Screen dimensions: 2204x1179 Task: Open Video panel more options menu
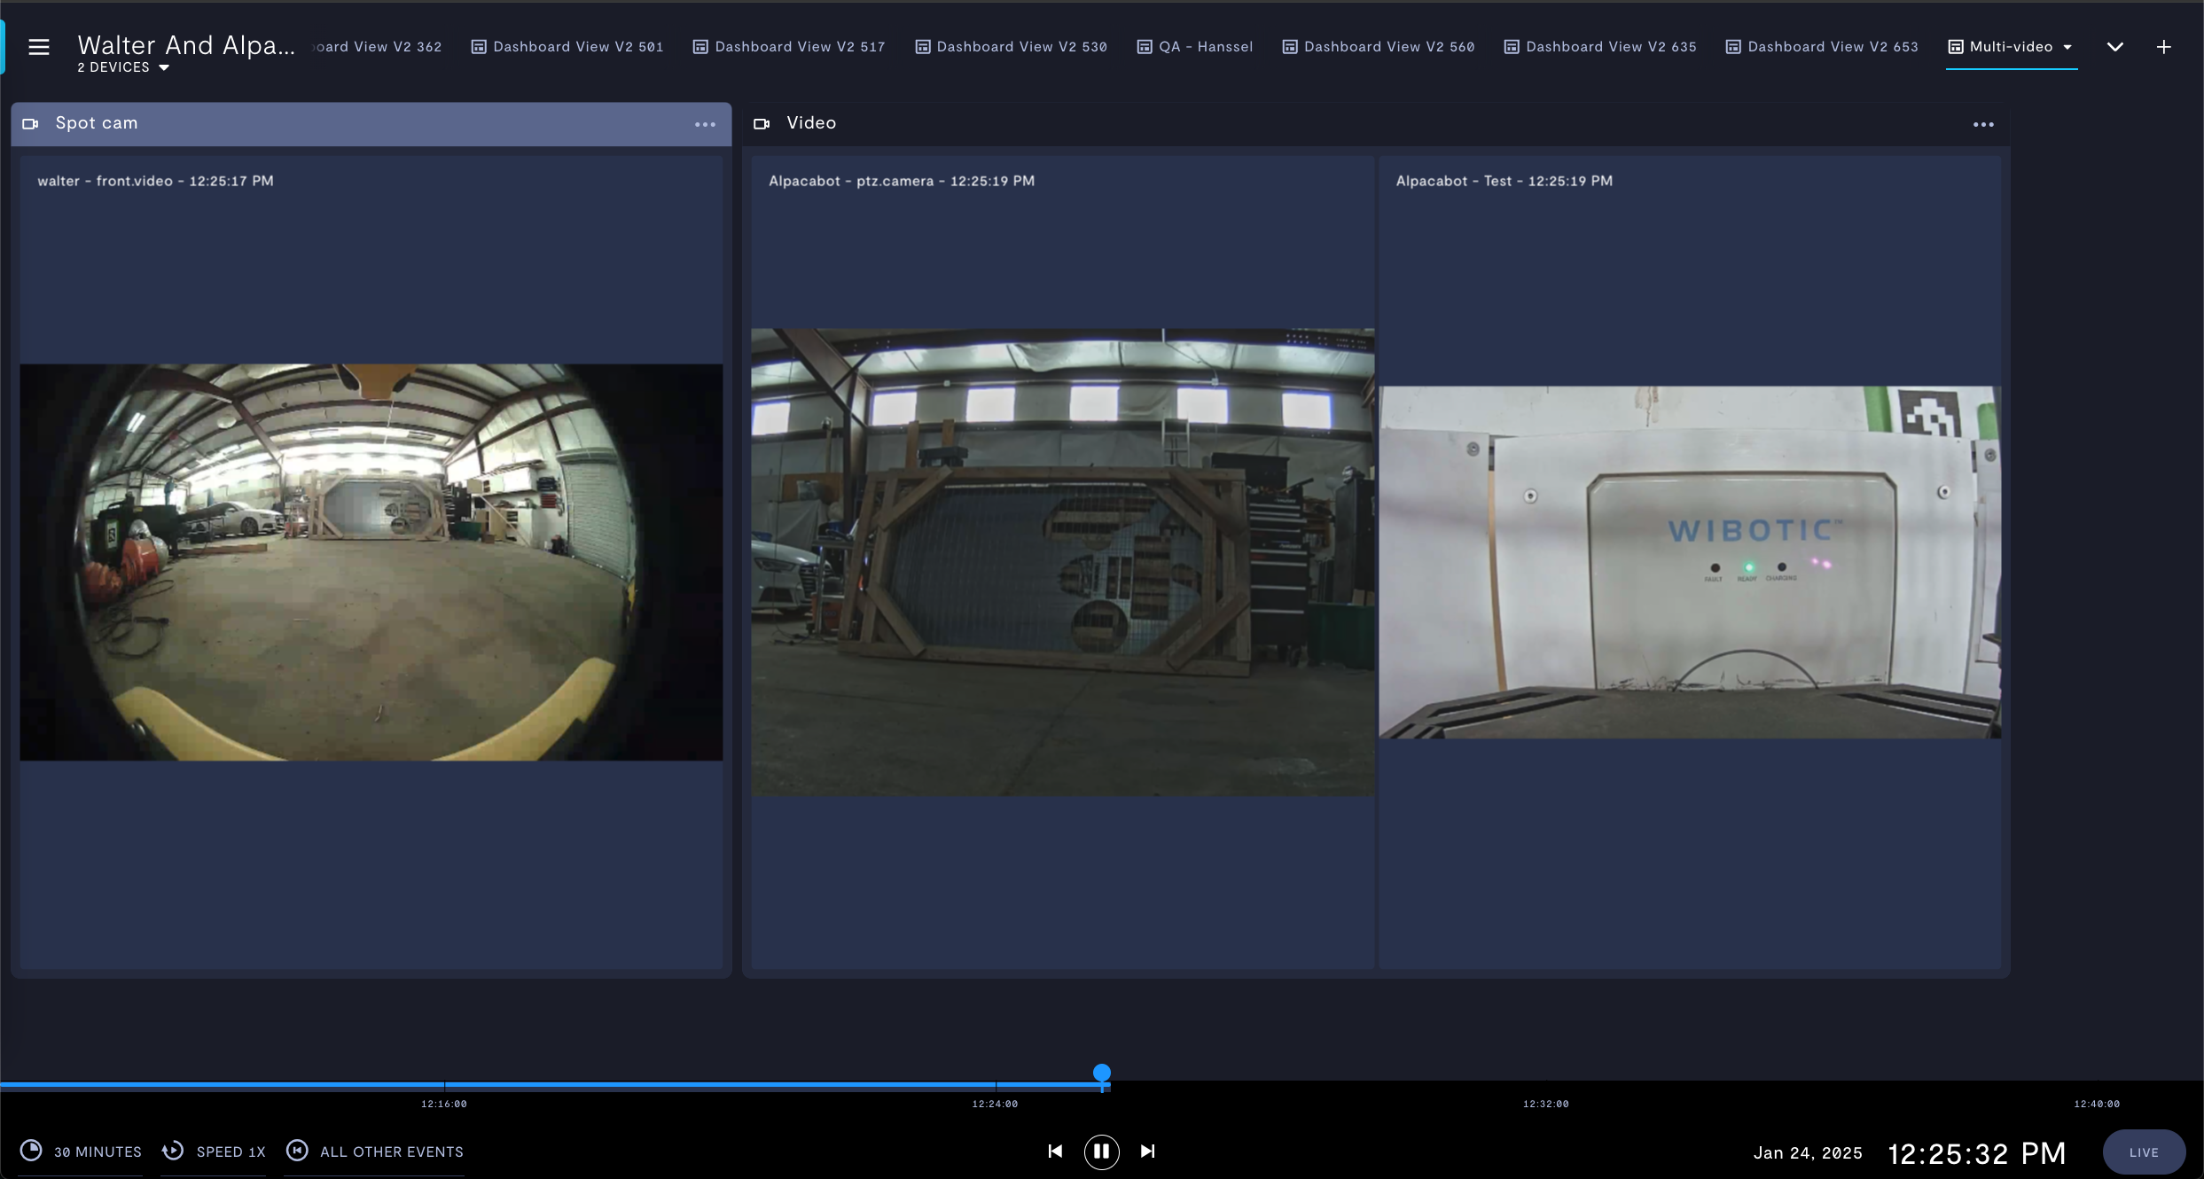(x=1983, y=124)
